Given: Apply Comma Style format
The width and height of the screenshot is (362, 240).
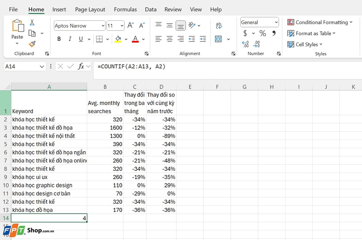Looking at the screenshot, I should click(x=274, y=33).
